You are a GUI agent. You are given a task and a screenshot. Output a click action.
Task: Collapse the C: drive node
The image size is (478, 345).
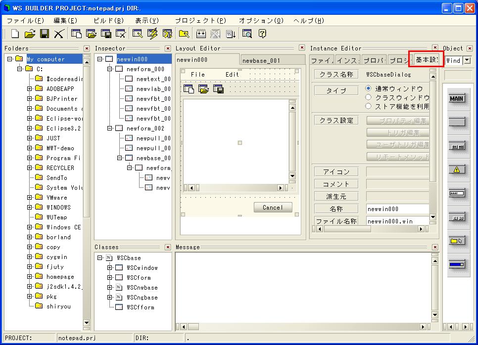(19, 69)
